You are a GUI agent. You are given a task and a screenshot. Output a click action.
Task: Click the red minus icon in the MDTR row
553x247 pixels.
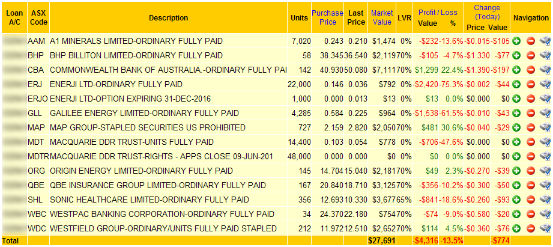[531, 156]
